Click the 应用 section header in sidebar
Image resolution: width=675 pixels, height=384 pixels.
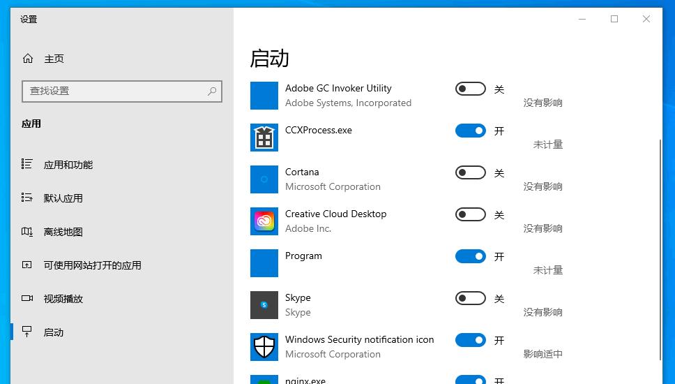point(31,124)
